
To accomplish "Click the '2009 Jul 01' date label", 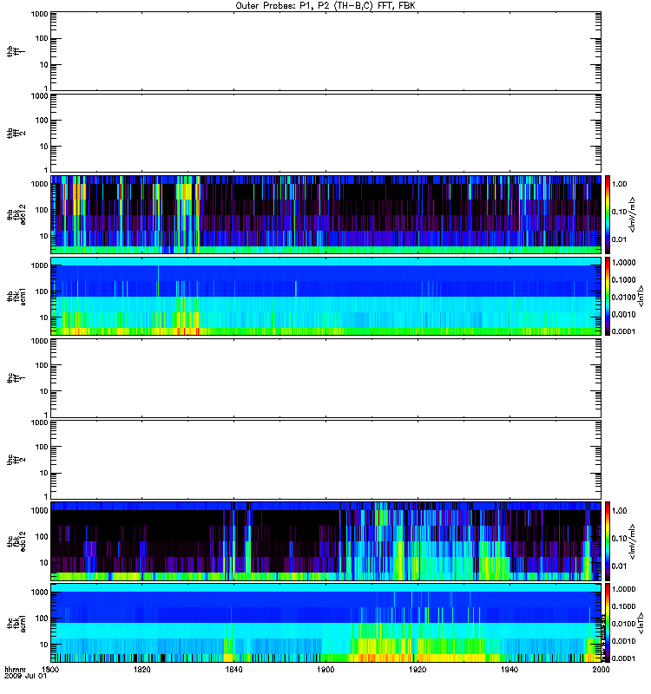I will click(x=25, y=676).
